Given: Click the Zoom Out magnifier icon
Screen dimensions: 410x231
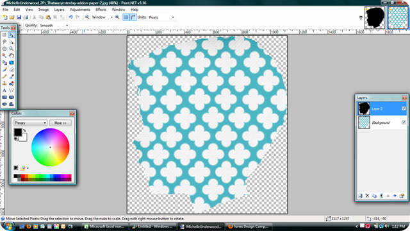Looking at the screenshot, I should [87, 17].
